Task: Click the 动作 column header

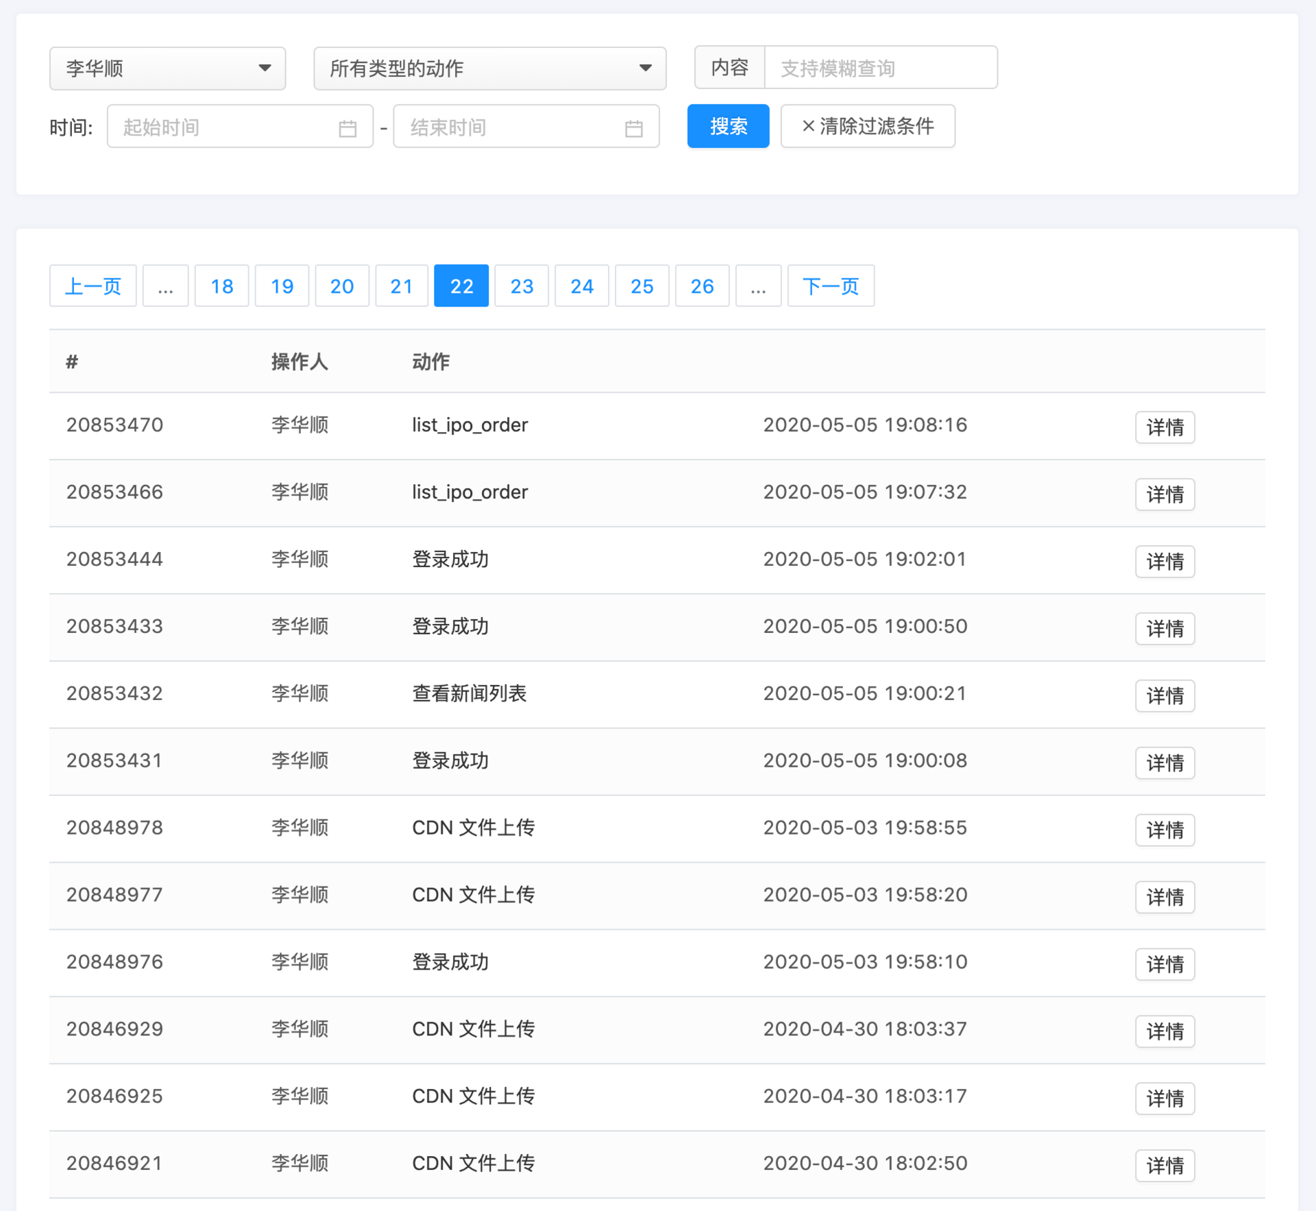Action: pos(430,361)
